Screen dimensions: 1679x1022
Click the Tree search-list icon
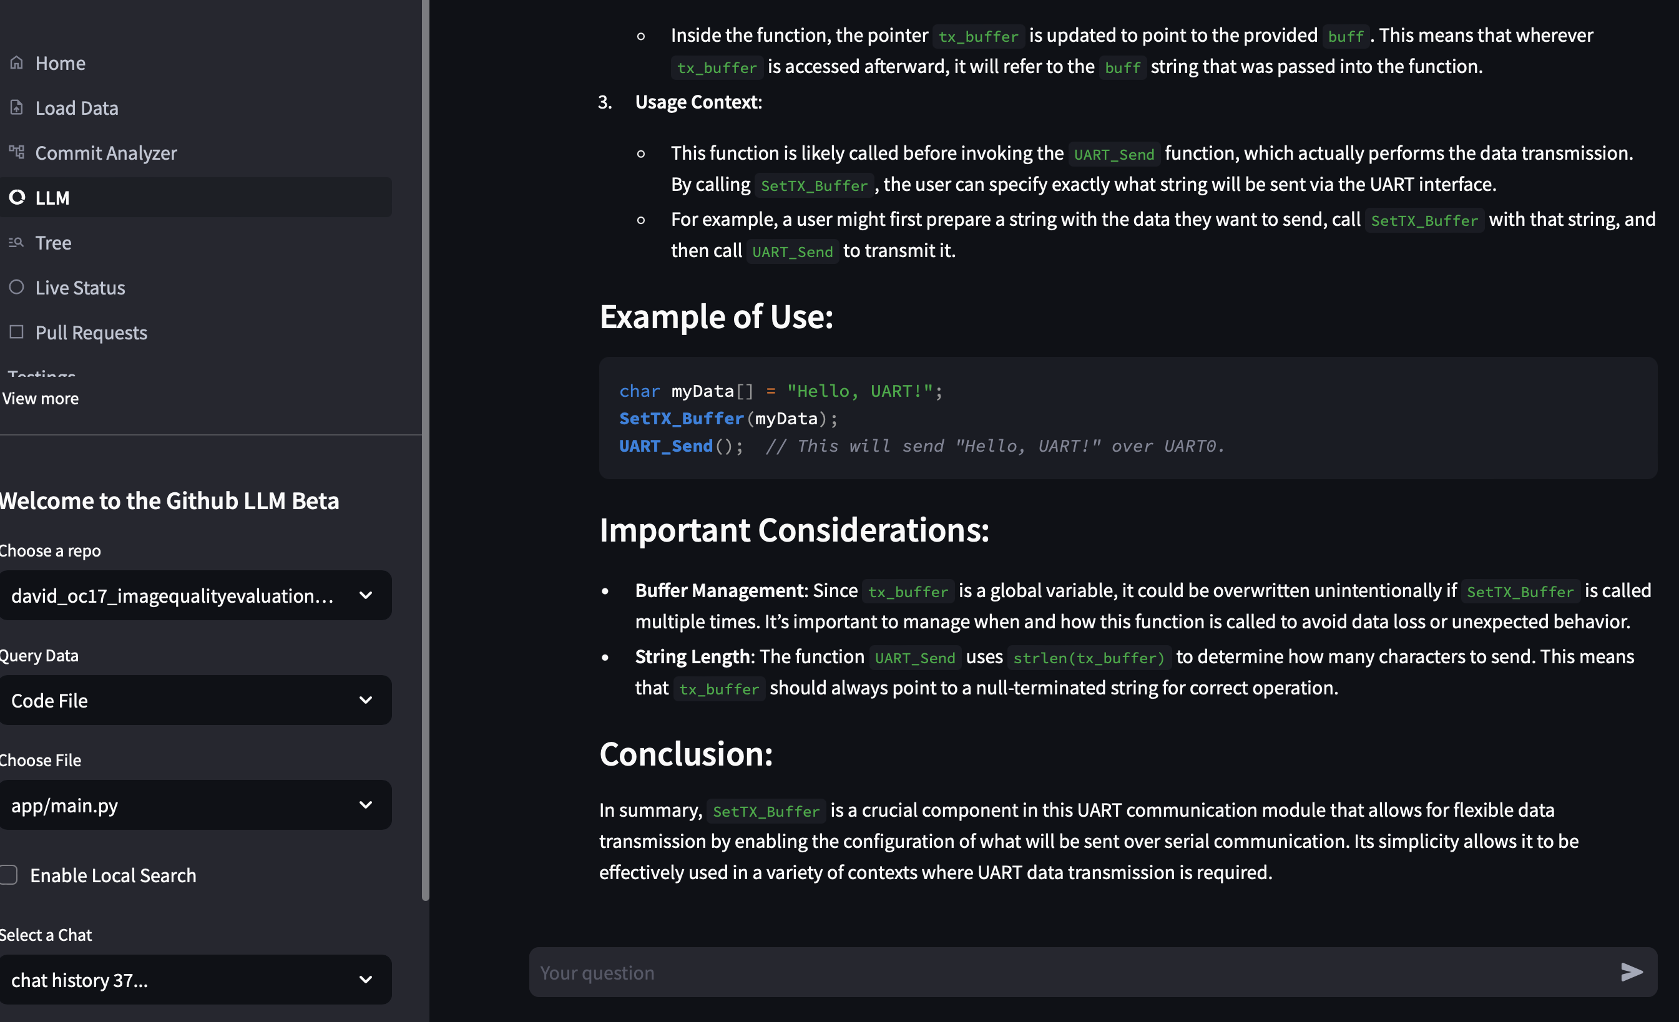[x=16, y=243]
